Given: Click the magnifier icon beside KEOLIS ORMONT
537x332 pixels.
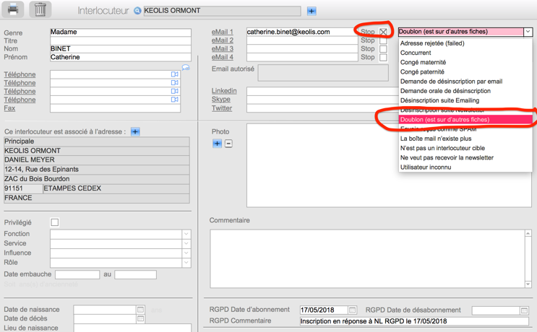Looking at the screenshot, I should coord(137,11).
